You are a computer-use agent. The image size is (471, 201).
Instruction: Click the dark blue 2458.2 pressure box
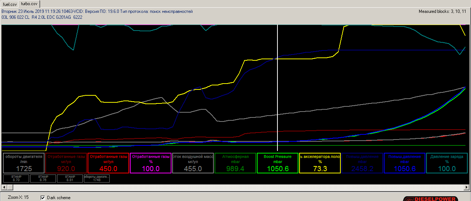point(362,163)
